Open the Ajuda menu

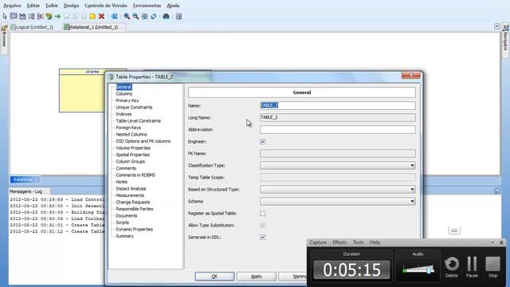(173, 6)
